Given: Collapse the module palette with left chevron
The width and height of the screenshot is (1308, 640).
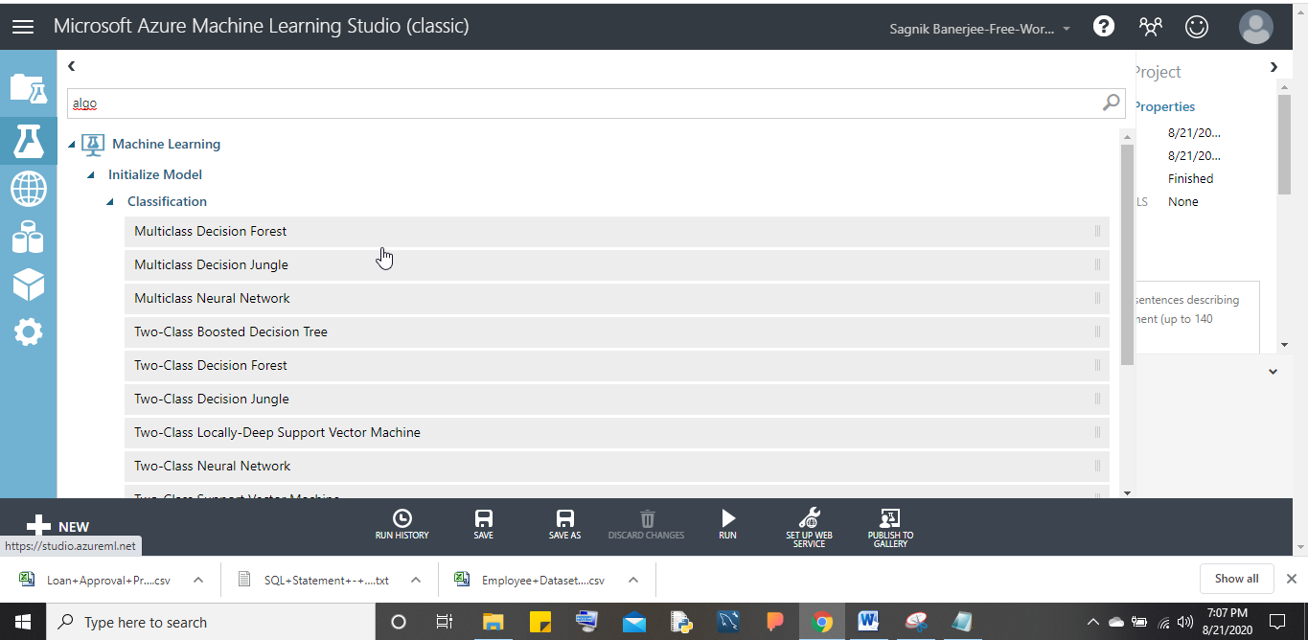Looking at the screenshot, I should tap(71, 66).
